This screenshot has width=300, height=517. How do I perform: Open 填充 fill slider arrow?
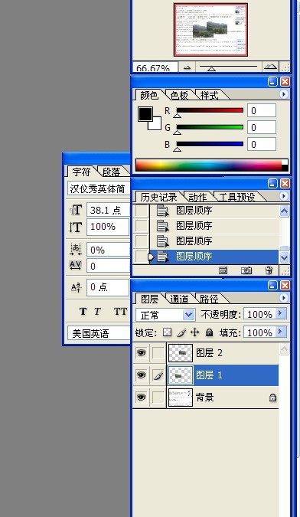[x=281, y=332]
